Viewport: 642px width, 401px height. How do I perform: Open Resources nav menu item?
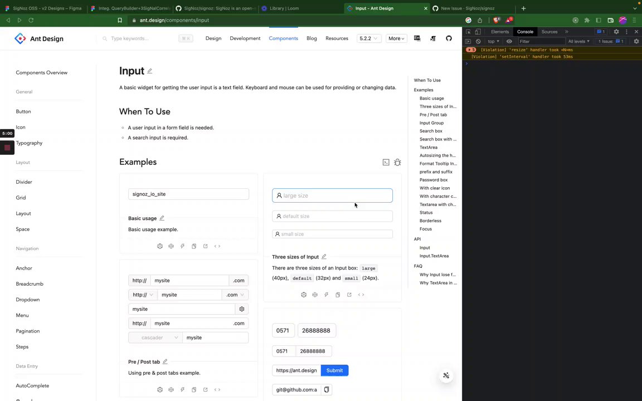pyautogui.click(x=337, y=38)
